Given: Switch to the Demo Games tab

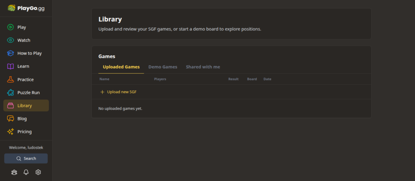Looking at the screenshot, I should coord(163,67).
